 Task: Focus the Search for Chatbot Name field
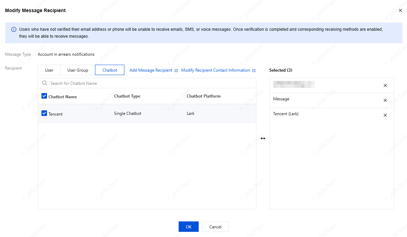149,83
